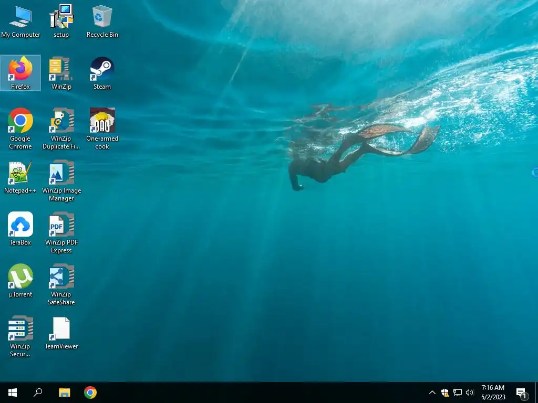Select the One-armed cook game icon
This screenshot has width=538, height=403.
(x=102, y=129)
